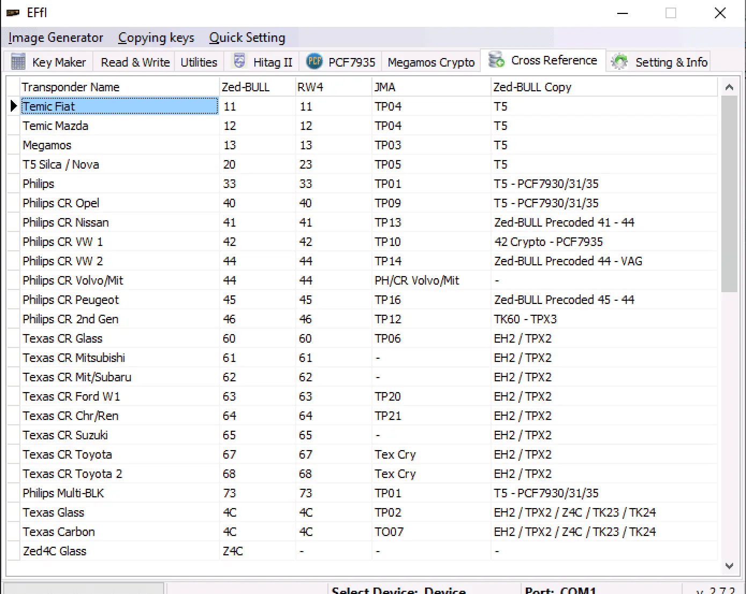Select the Philips CR Opel cell
The image size is (746, 594).
tap(120, 203)
